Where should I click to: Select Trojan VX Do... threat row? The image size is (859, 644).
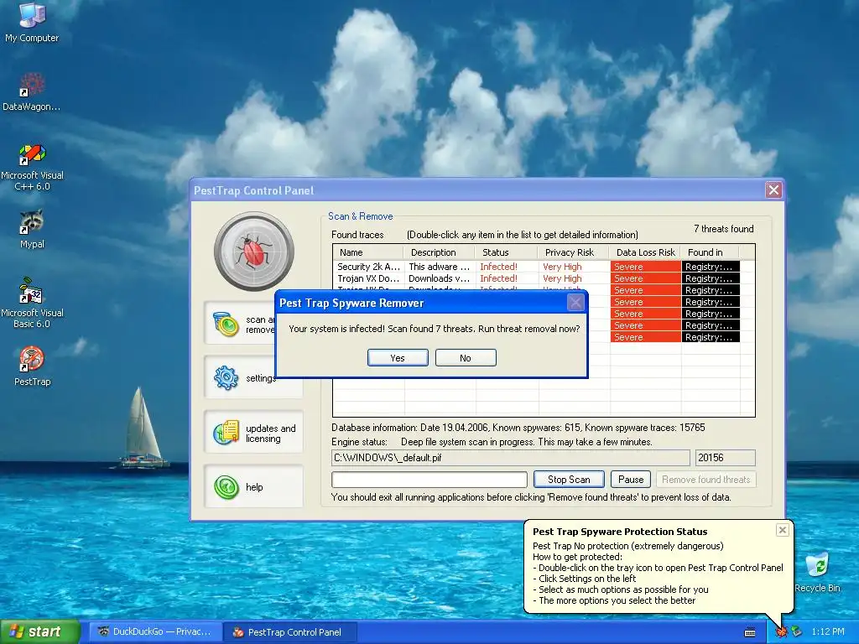pos(536,278)
